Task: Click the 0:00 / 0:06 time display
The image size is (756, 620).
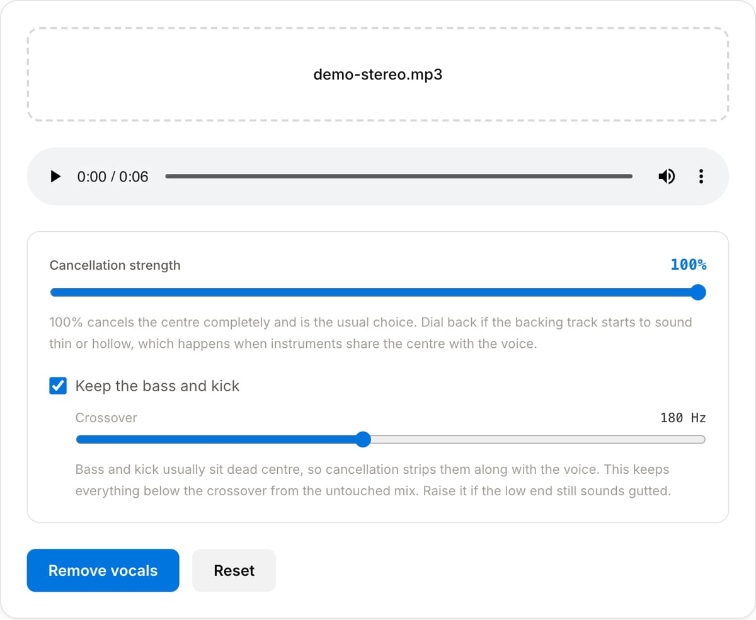Action: coord(113,176)
